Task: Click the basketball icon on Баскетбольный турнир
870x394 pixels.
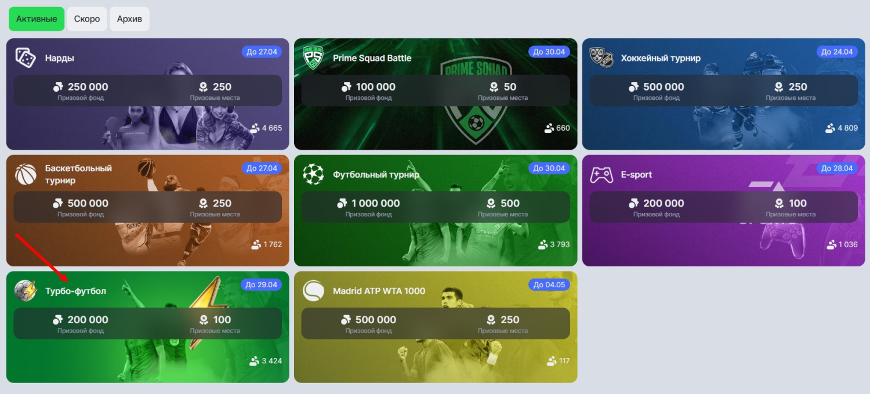Action: 26,174
